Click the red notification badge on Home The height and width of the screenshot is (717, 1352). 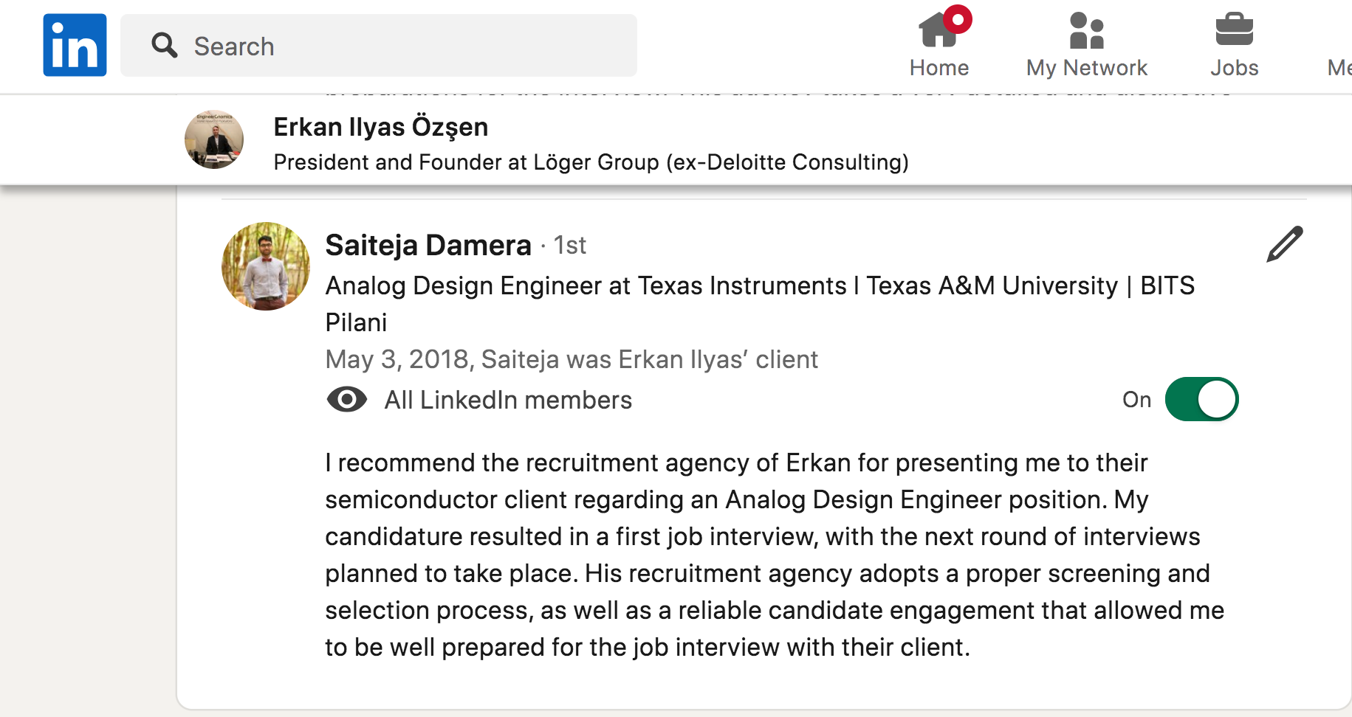[x=958, y=19]
